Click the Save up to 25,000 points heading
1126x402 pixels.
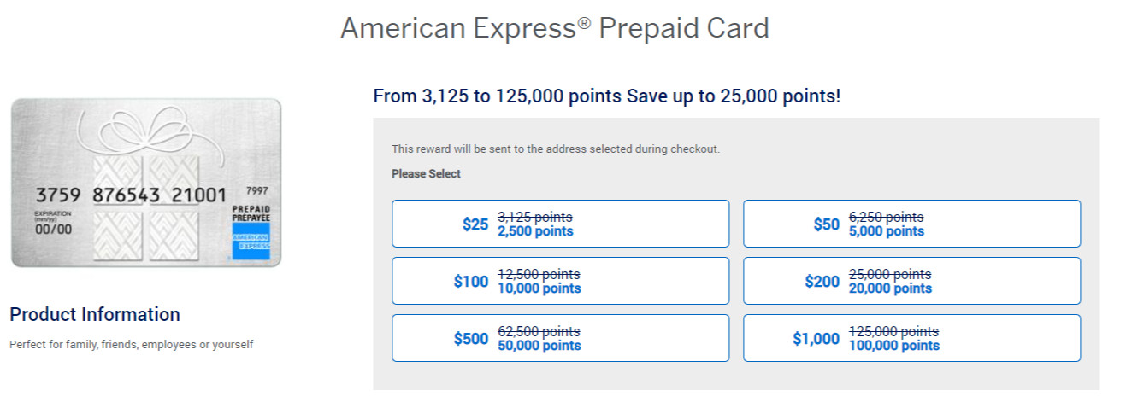(734, 96)
